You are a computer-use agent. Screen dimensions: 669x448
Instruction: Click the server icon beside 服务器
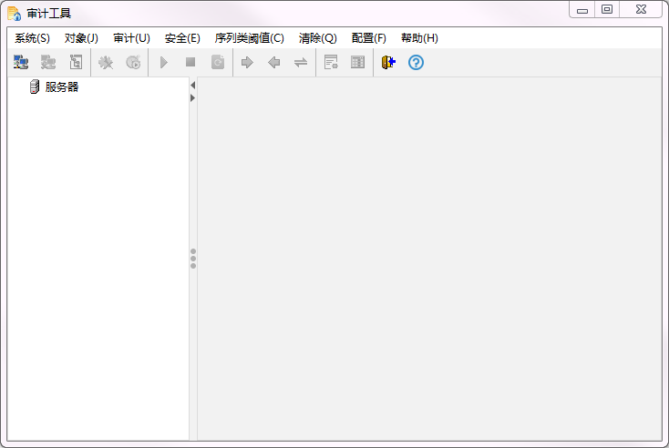click(35, 87)
